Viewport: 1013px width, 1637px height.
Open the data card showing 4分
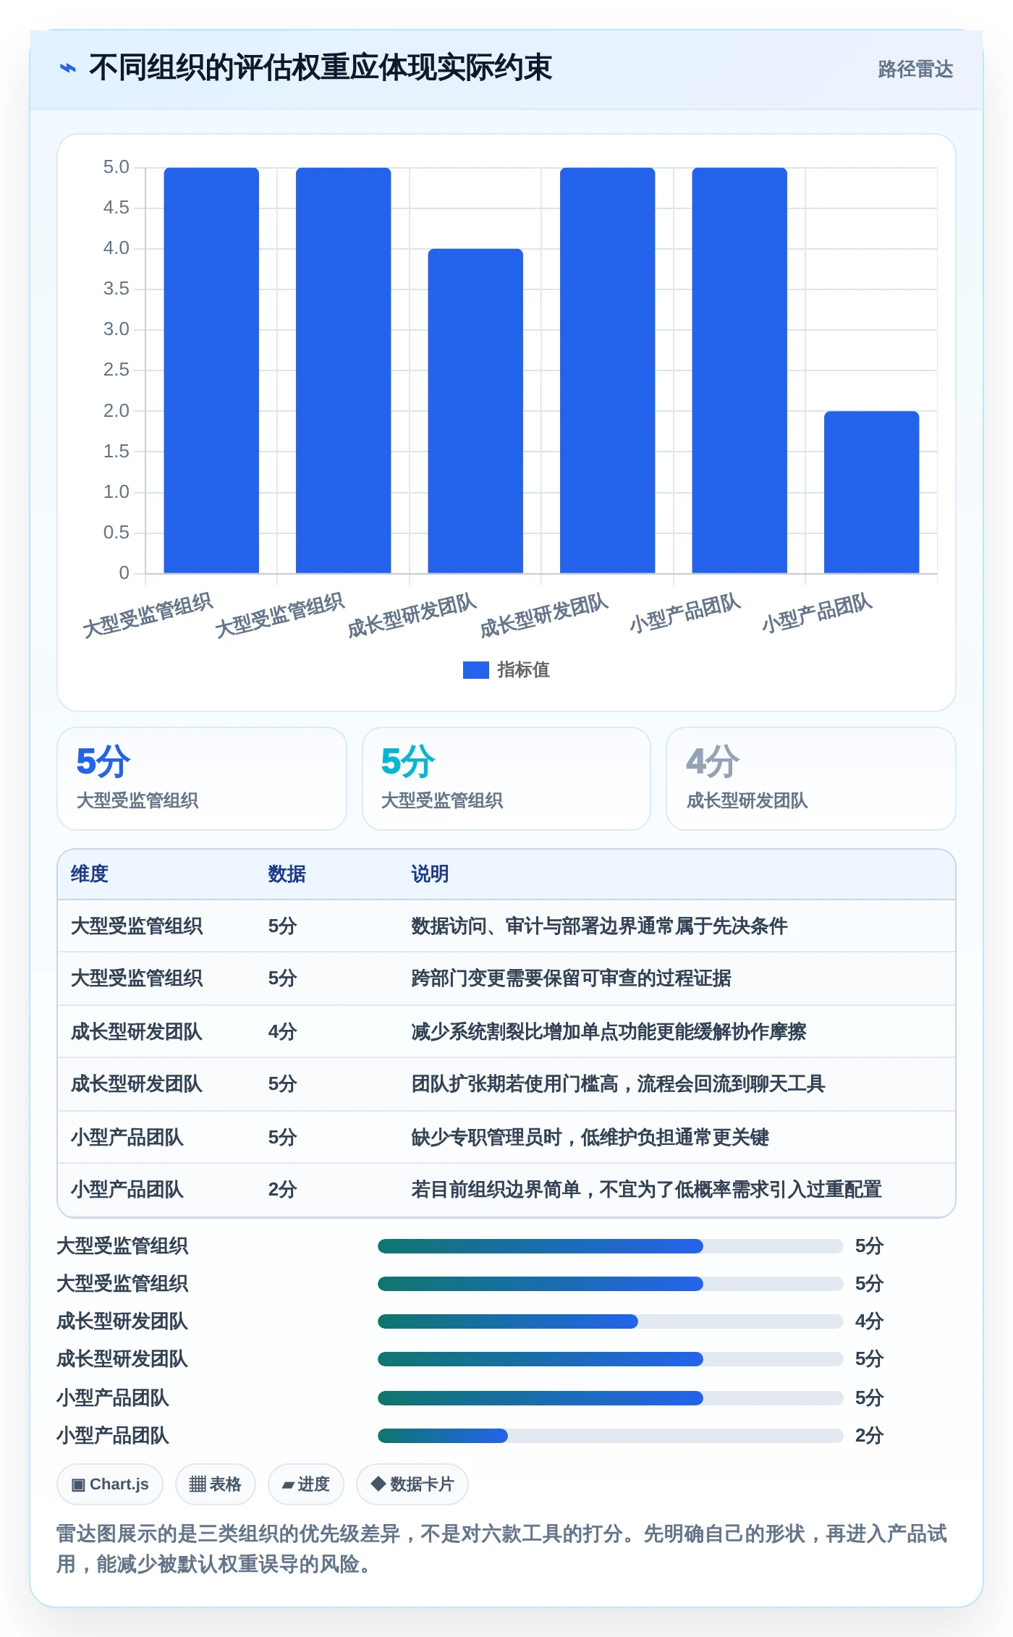(810, 779)
